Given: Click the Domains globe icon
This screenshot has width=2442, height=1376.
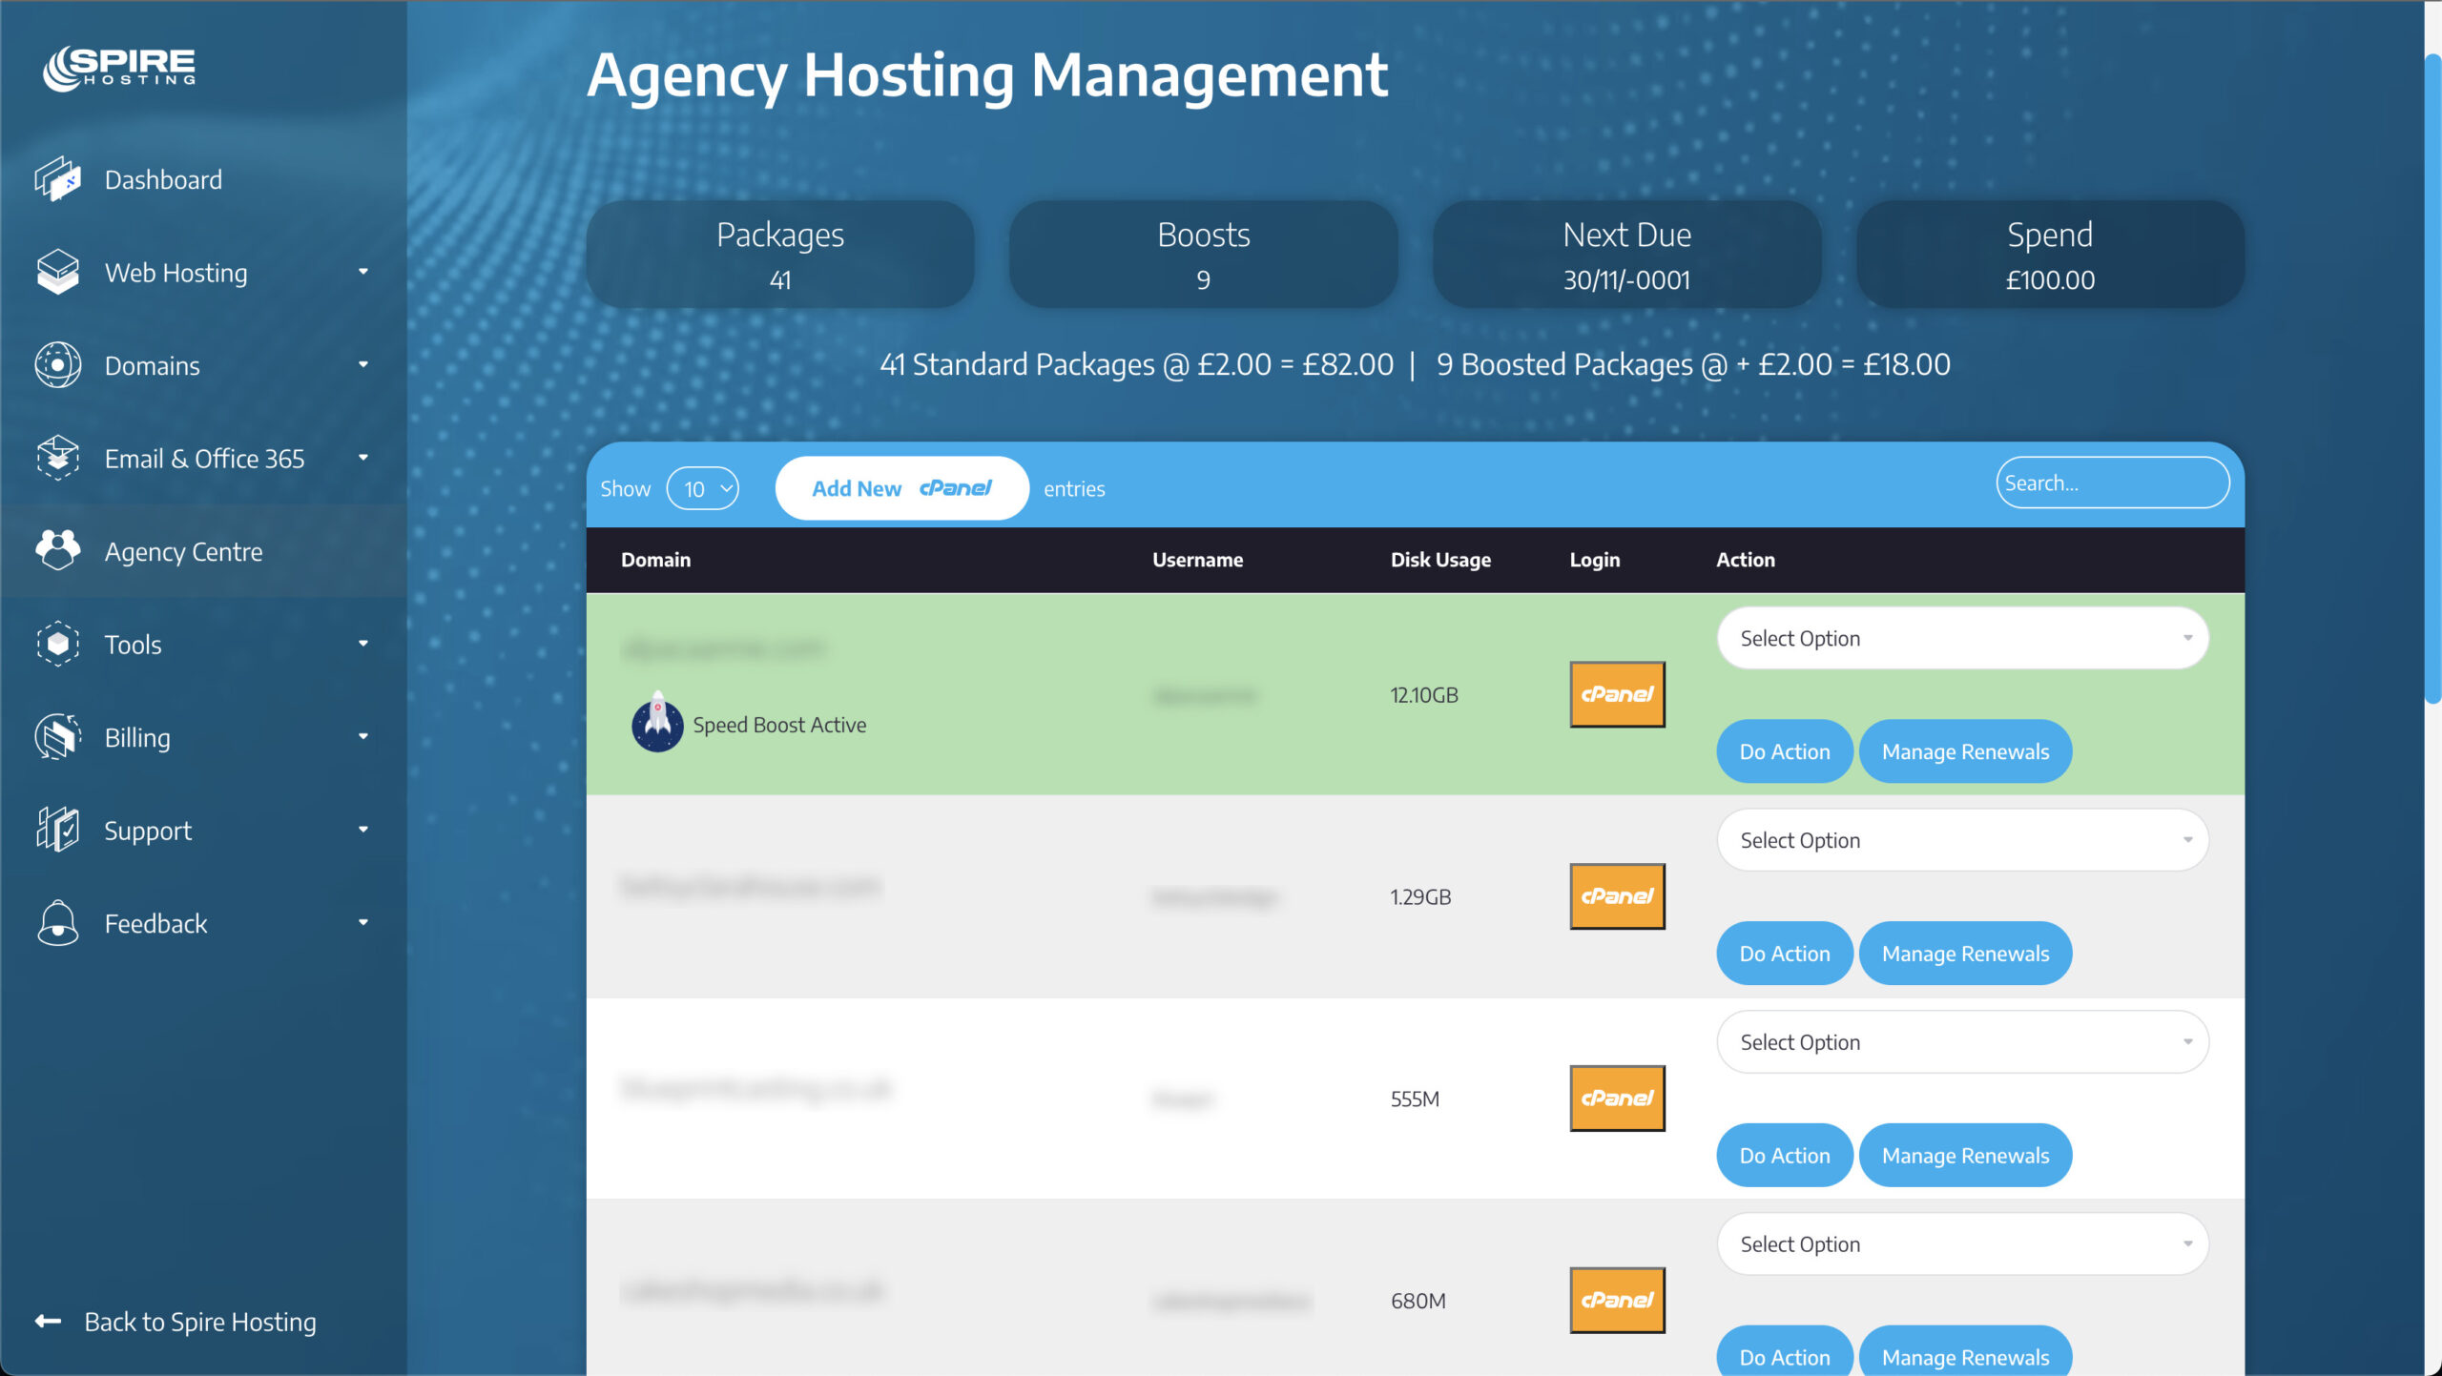Looking at the screenshot, I should click(x=57, y=364).
